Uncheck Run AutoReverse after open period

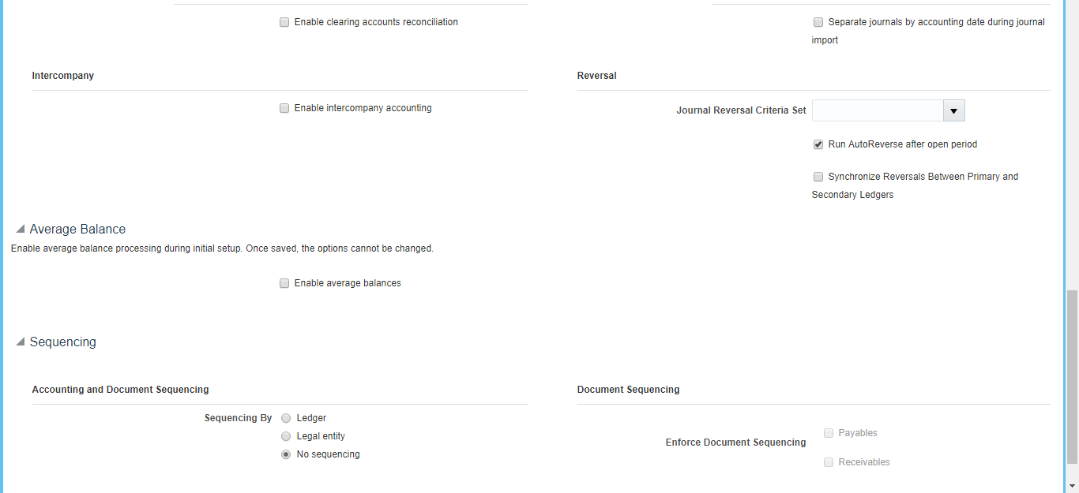818,145
